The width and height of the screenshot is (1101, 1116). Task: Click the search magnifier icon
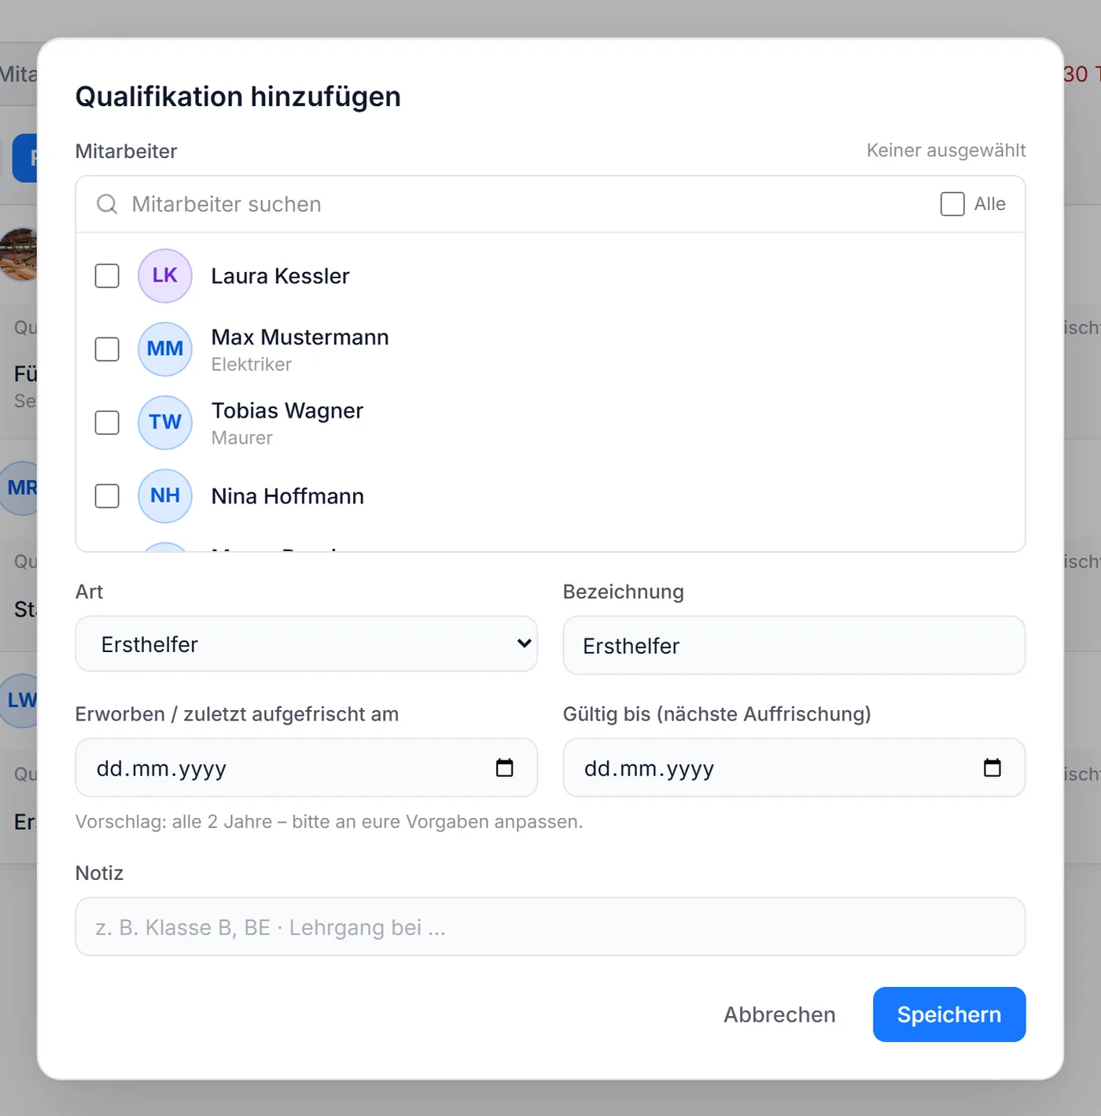click(107, 204)
